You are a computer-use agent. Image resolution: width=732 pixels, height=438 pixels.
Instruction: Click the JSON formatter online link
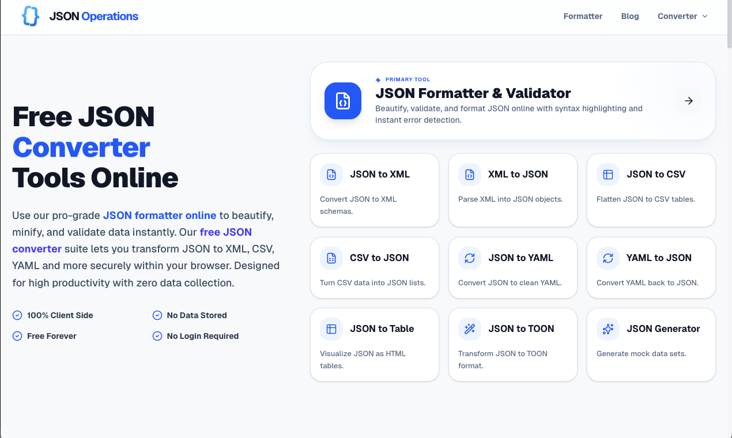point(160,215)
